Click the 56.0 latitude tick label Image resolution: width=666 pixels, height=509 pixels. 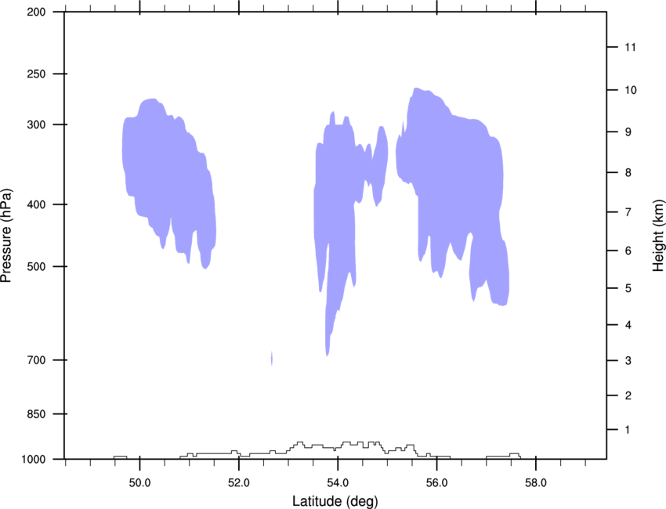(x=436, y=483)
